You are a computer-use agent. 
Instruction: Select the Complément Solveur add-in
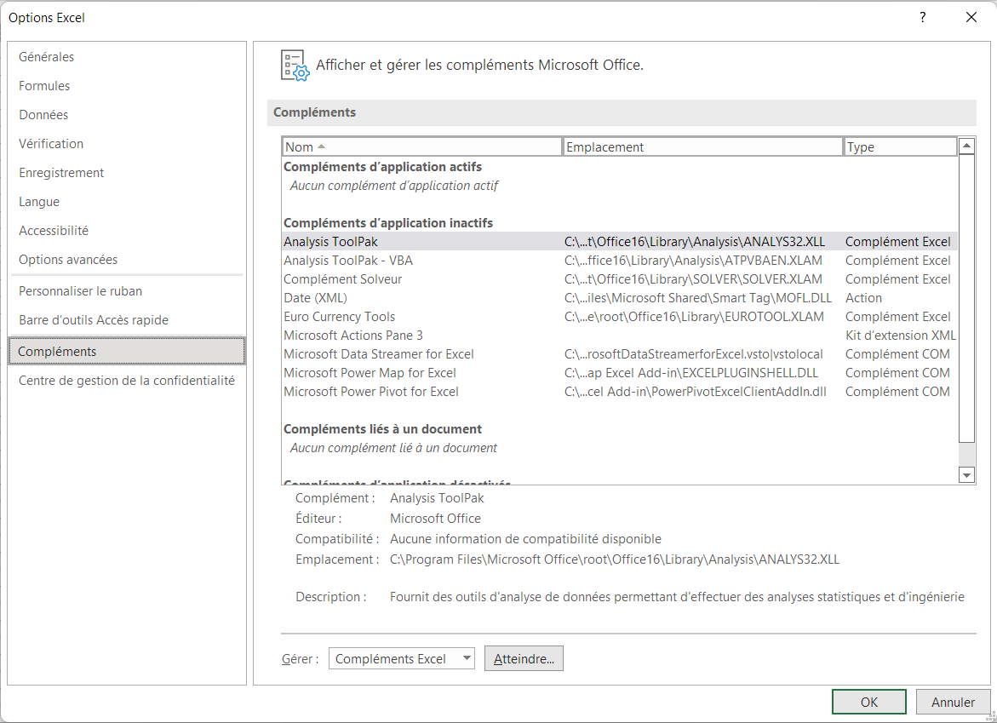(x=619, y=279)
